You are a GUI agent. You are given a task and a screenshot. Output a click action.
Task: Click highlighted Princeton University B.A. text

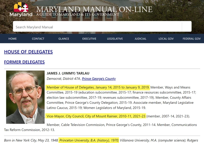click(89, 140)
